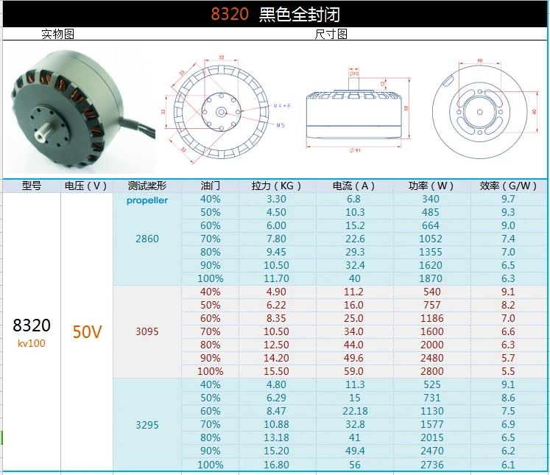Click the '尺寸图' header label
The width and height of the screenshot is (550, 475).
pyautogui.click(x=331, y=34)
